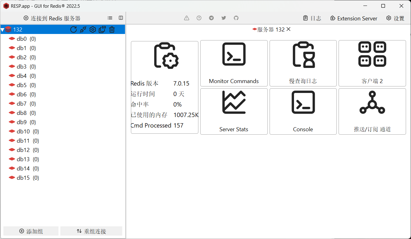Open the 日志 log viewer
Image resolution: width=411 pixels, height=239 pixels.
pyautogui.click(x=312, y=18)
